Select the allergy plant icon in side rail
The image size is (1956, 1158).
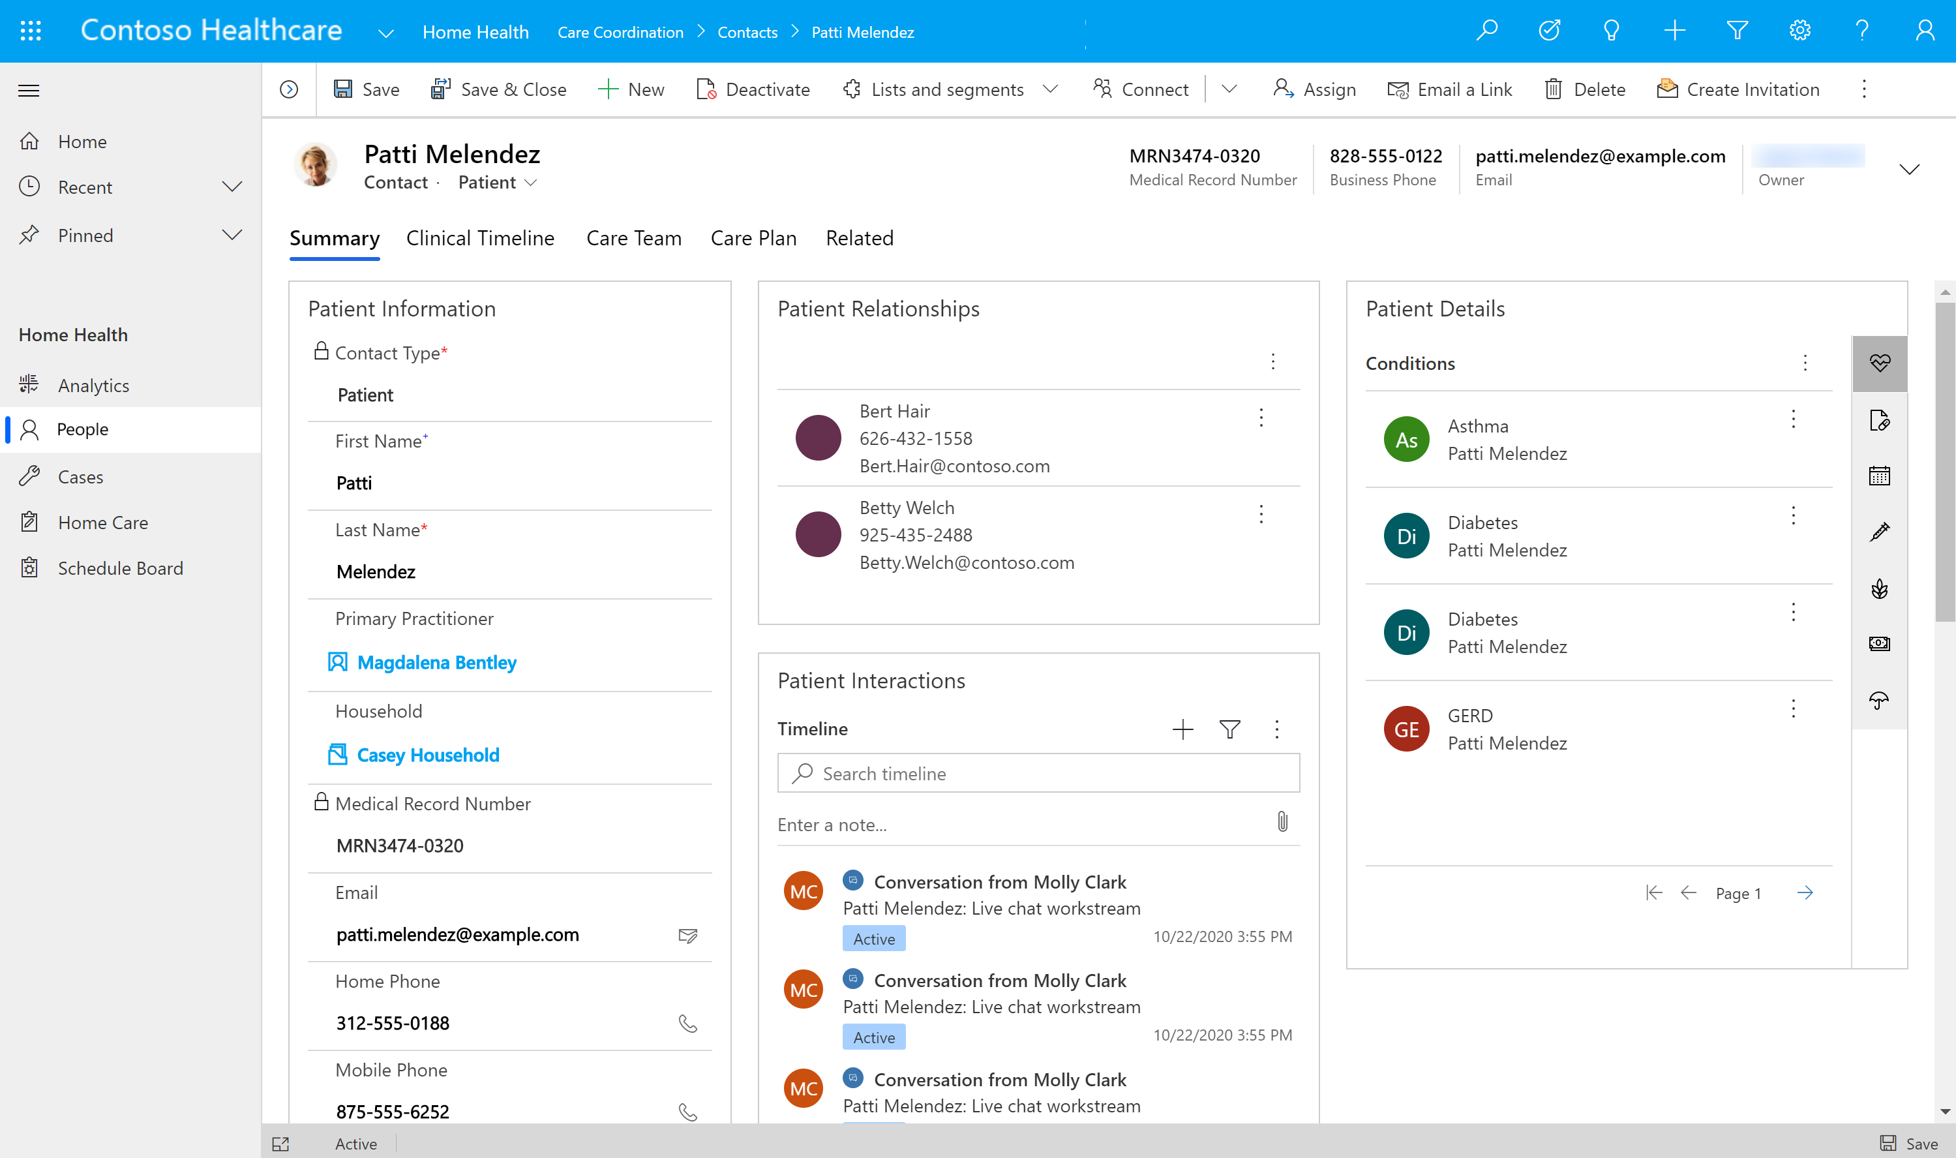(1880, 588)
